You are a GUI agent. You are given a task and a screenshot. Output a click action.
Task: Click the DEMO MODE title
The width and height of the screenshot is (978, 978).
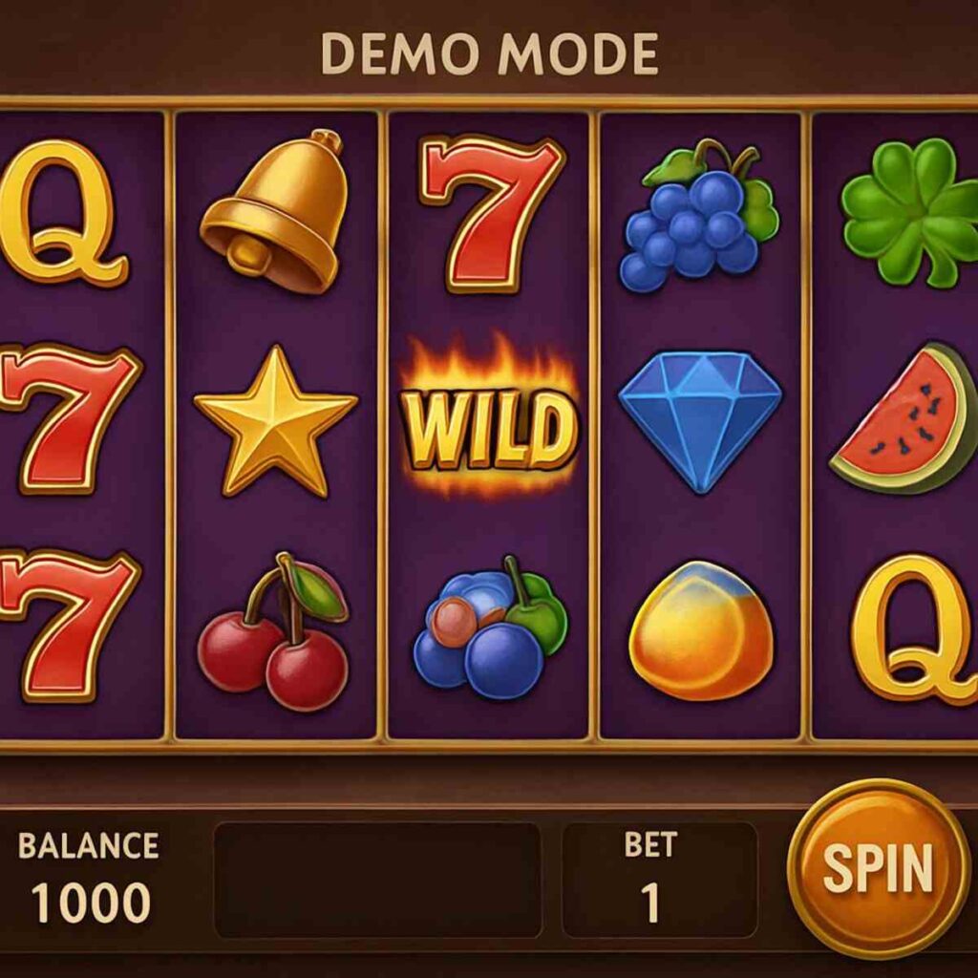tap(490, 54)
